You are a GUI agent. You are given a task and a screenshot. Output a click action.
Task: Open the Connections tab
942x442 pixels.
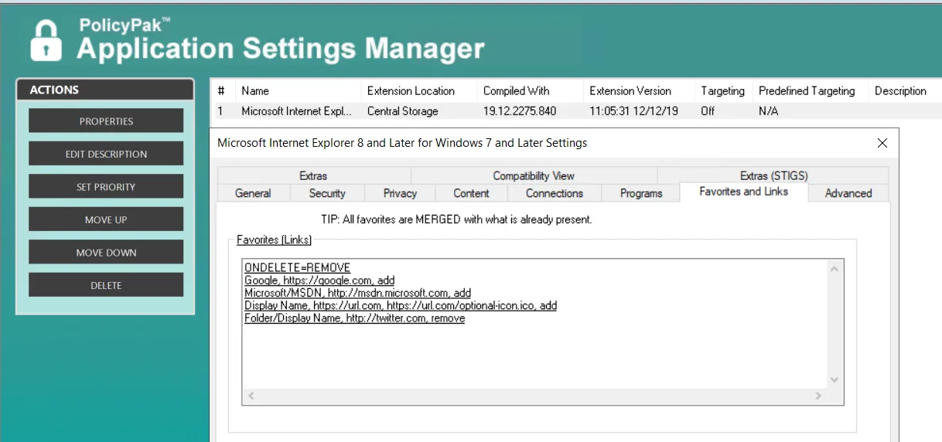point(555,193)
